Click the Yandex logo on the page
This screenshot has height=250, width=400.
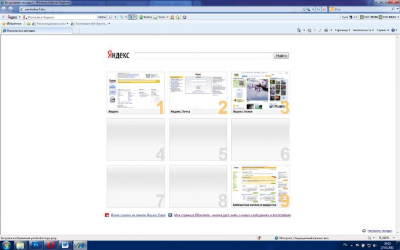118,55
